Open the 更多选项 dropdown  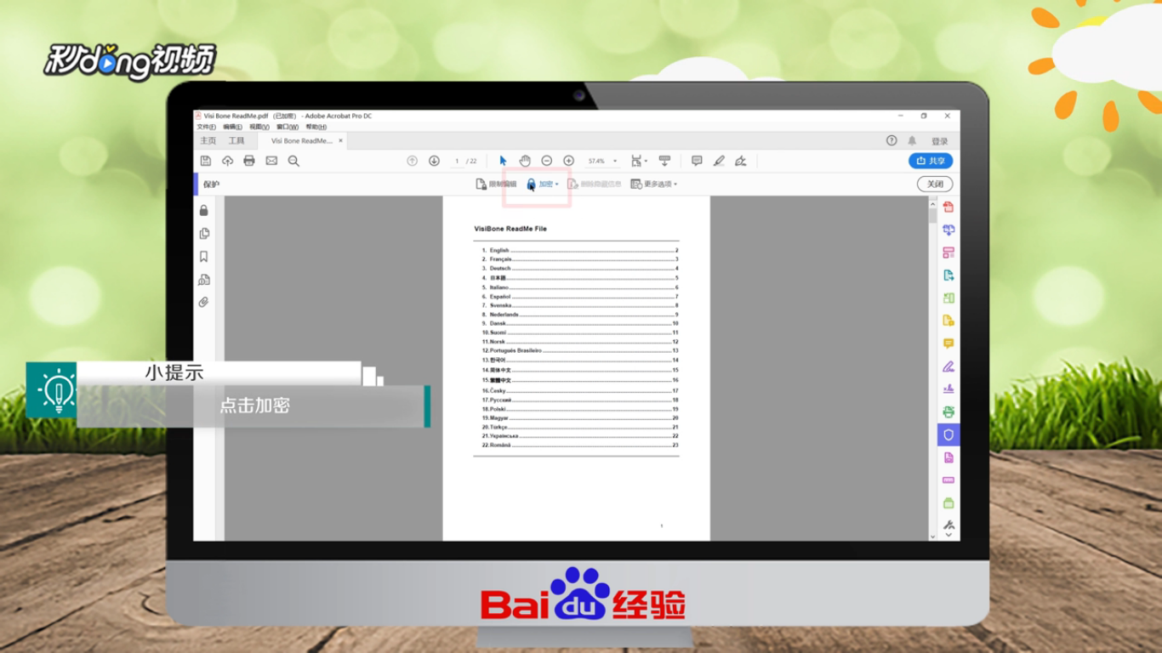coord(655,184)
